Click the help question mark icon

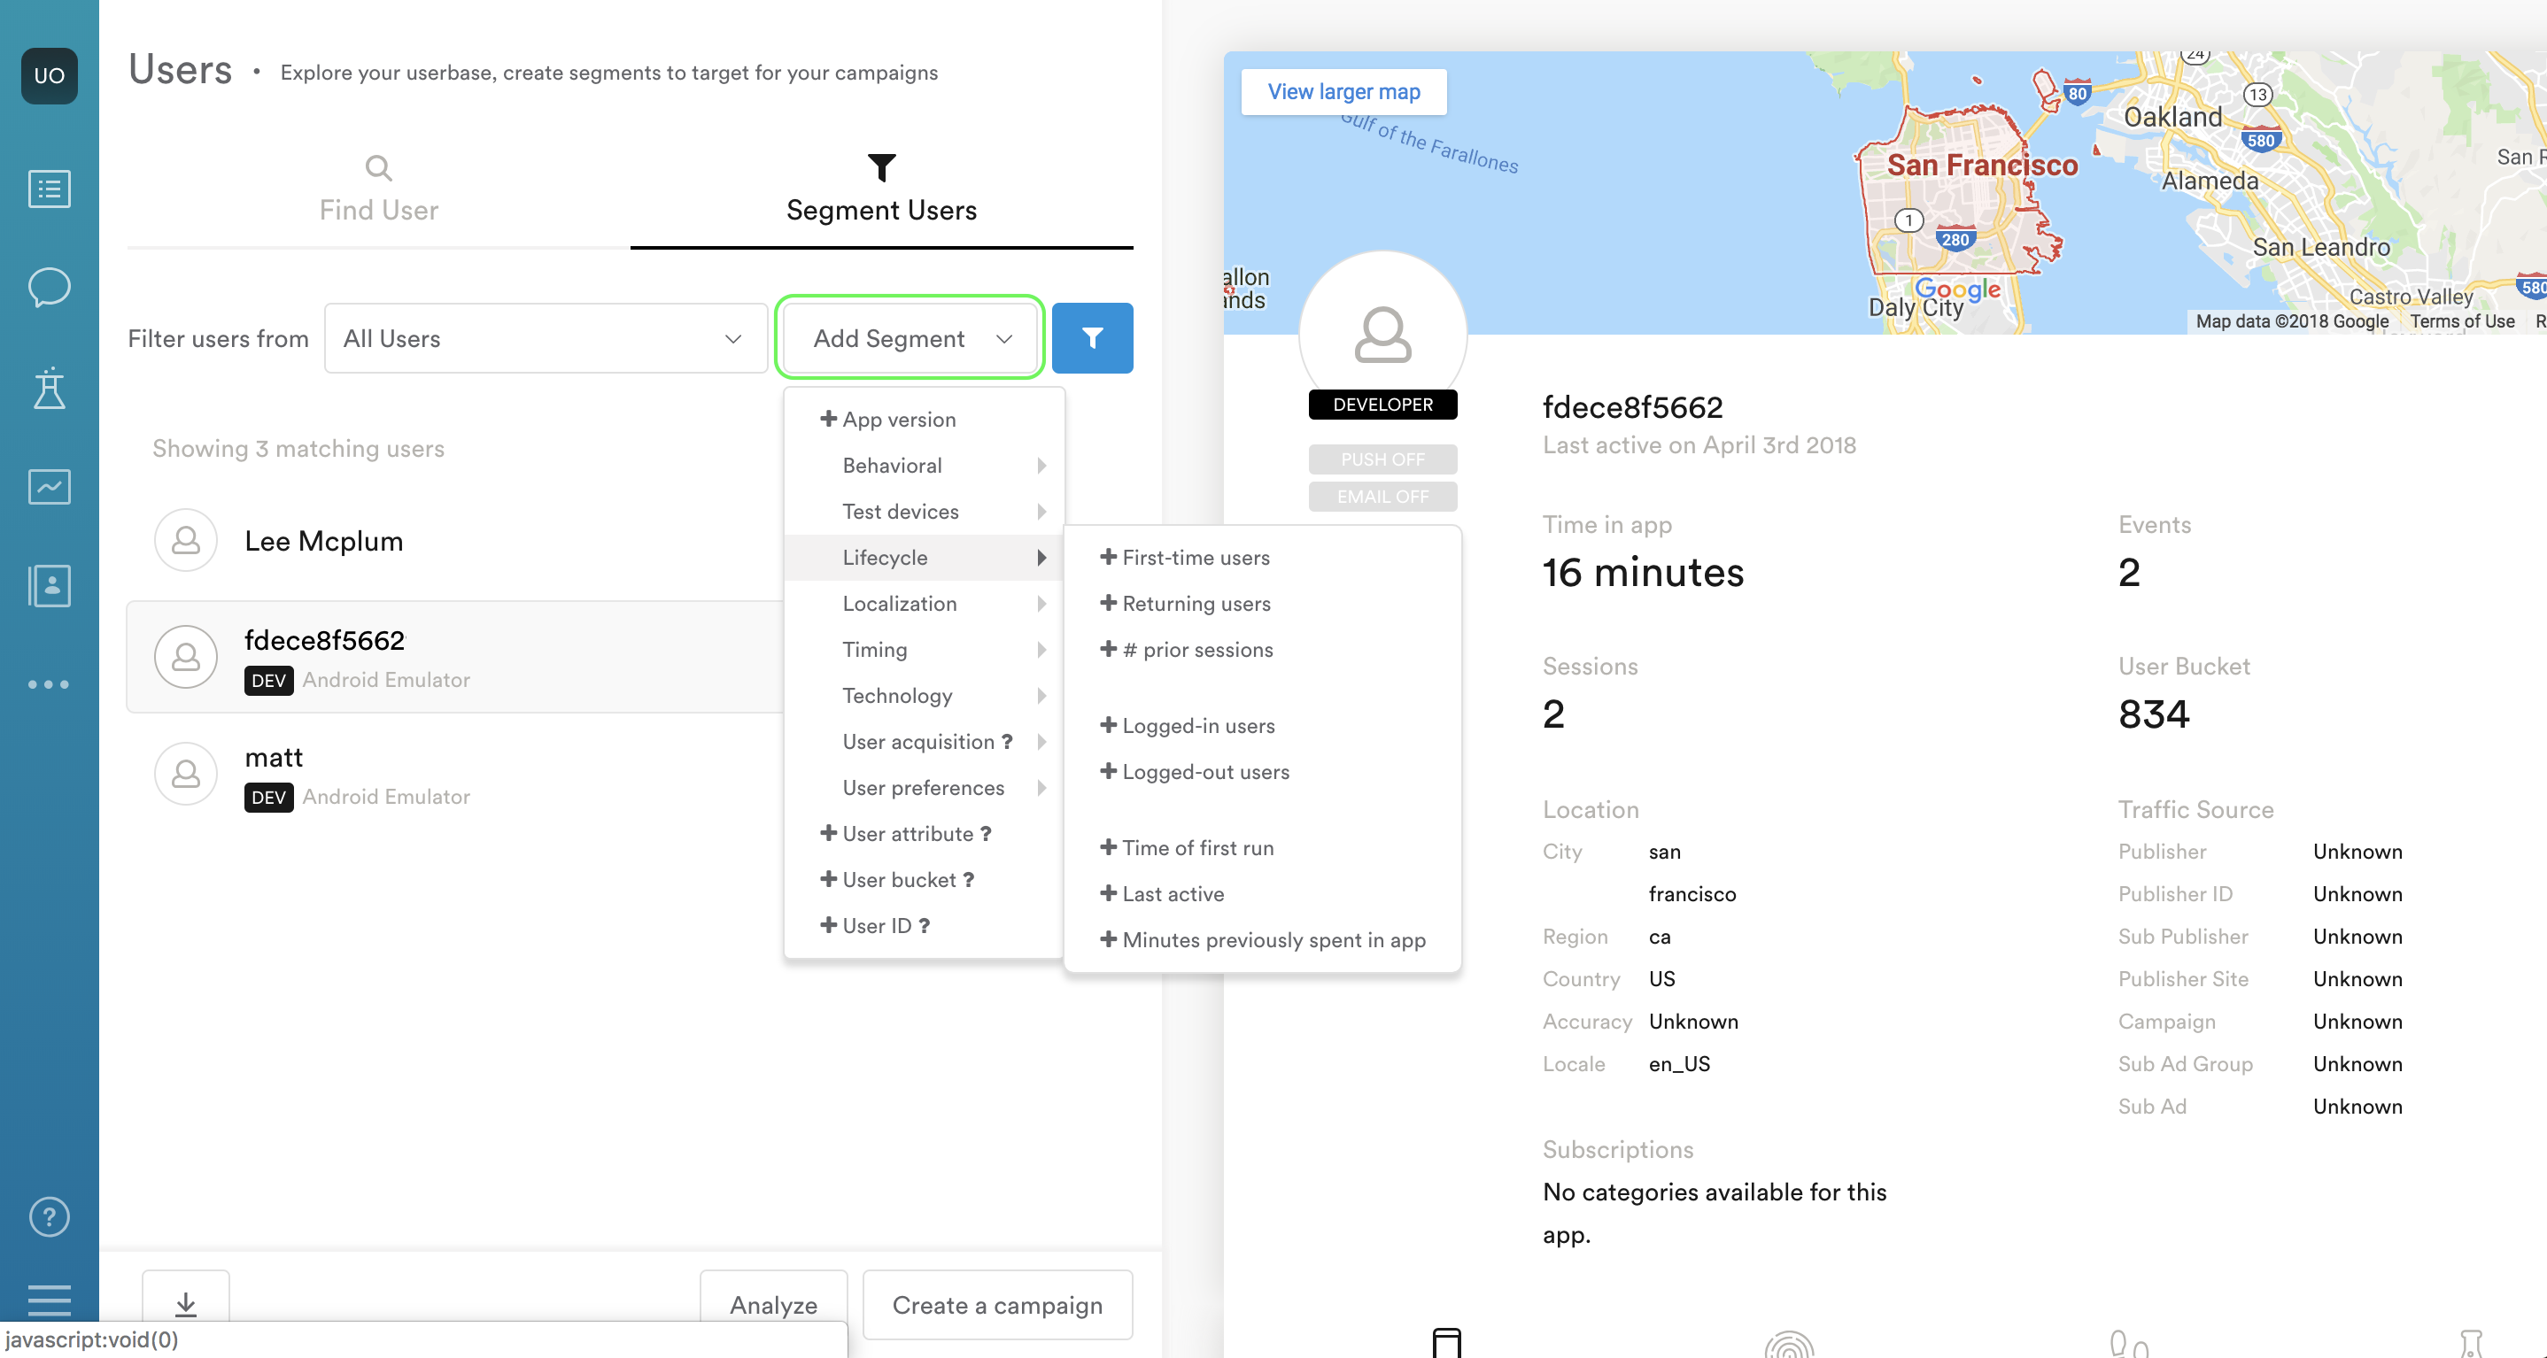pyautogui.click(x=49, y=1216)
